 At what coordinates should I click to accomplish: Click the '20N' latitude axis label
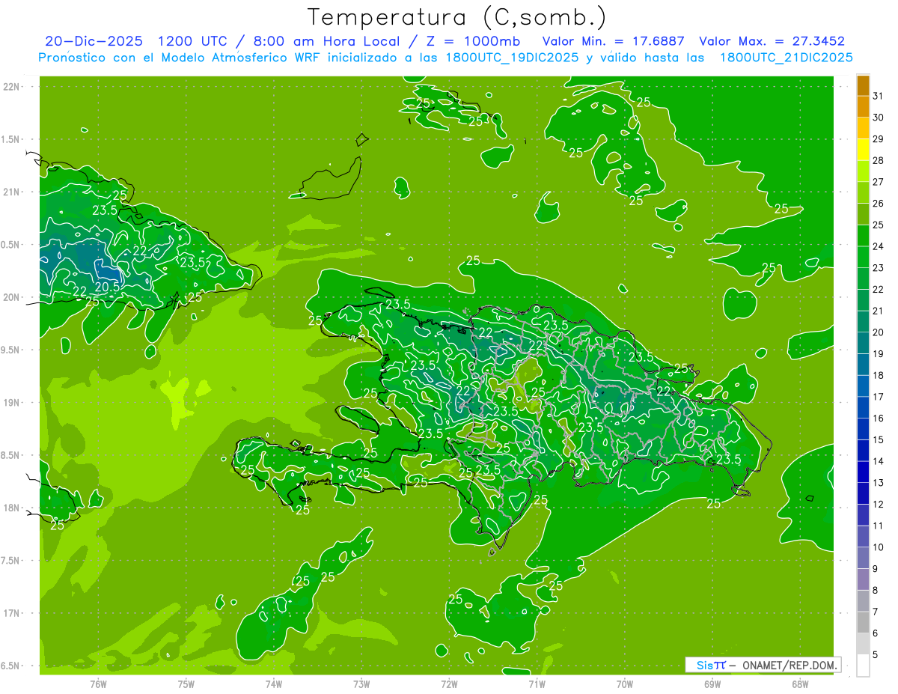tap(12, 297)
